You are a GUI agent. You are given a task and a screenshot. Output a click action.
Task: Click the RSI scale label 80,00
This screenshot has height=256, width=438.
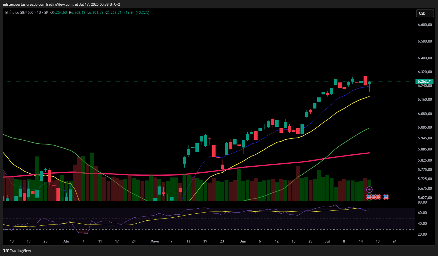tap(422, 202)
